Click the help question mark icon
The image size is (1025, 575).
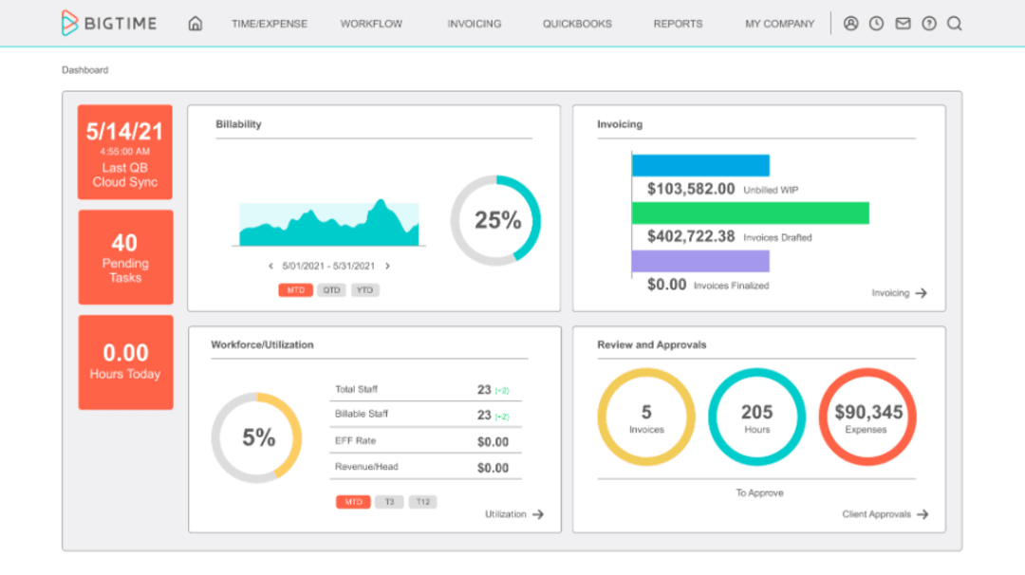pos(928,24)
